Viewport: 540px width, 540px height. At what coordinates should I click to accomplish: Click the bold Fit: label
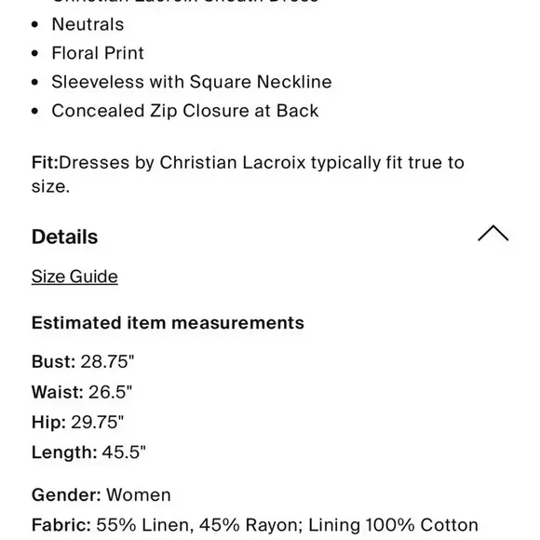(x=45, y=162)
